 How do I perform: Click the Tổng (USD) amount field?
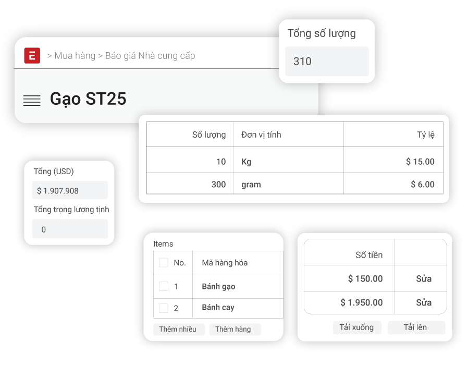[70, 190]
